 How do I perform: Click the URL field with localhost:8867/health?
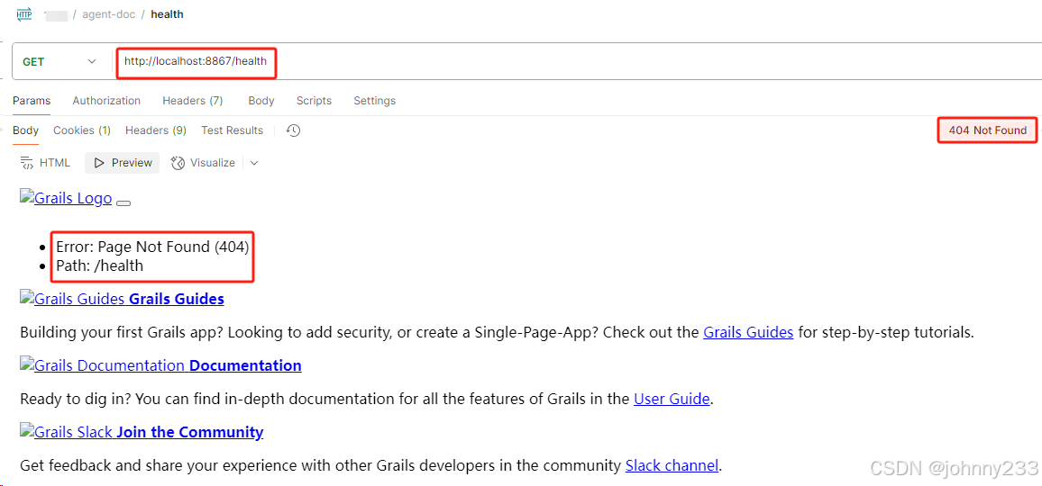pyautogui.click(x=196, y=62)
